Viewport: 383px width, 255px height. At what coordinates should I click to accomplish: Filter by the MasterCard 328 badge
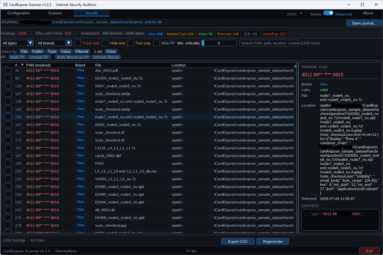tap(180, 34)
